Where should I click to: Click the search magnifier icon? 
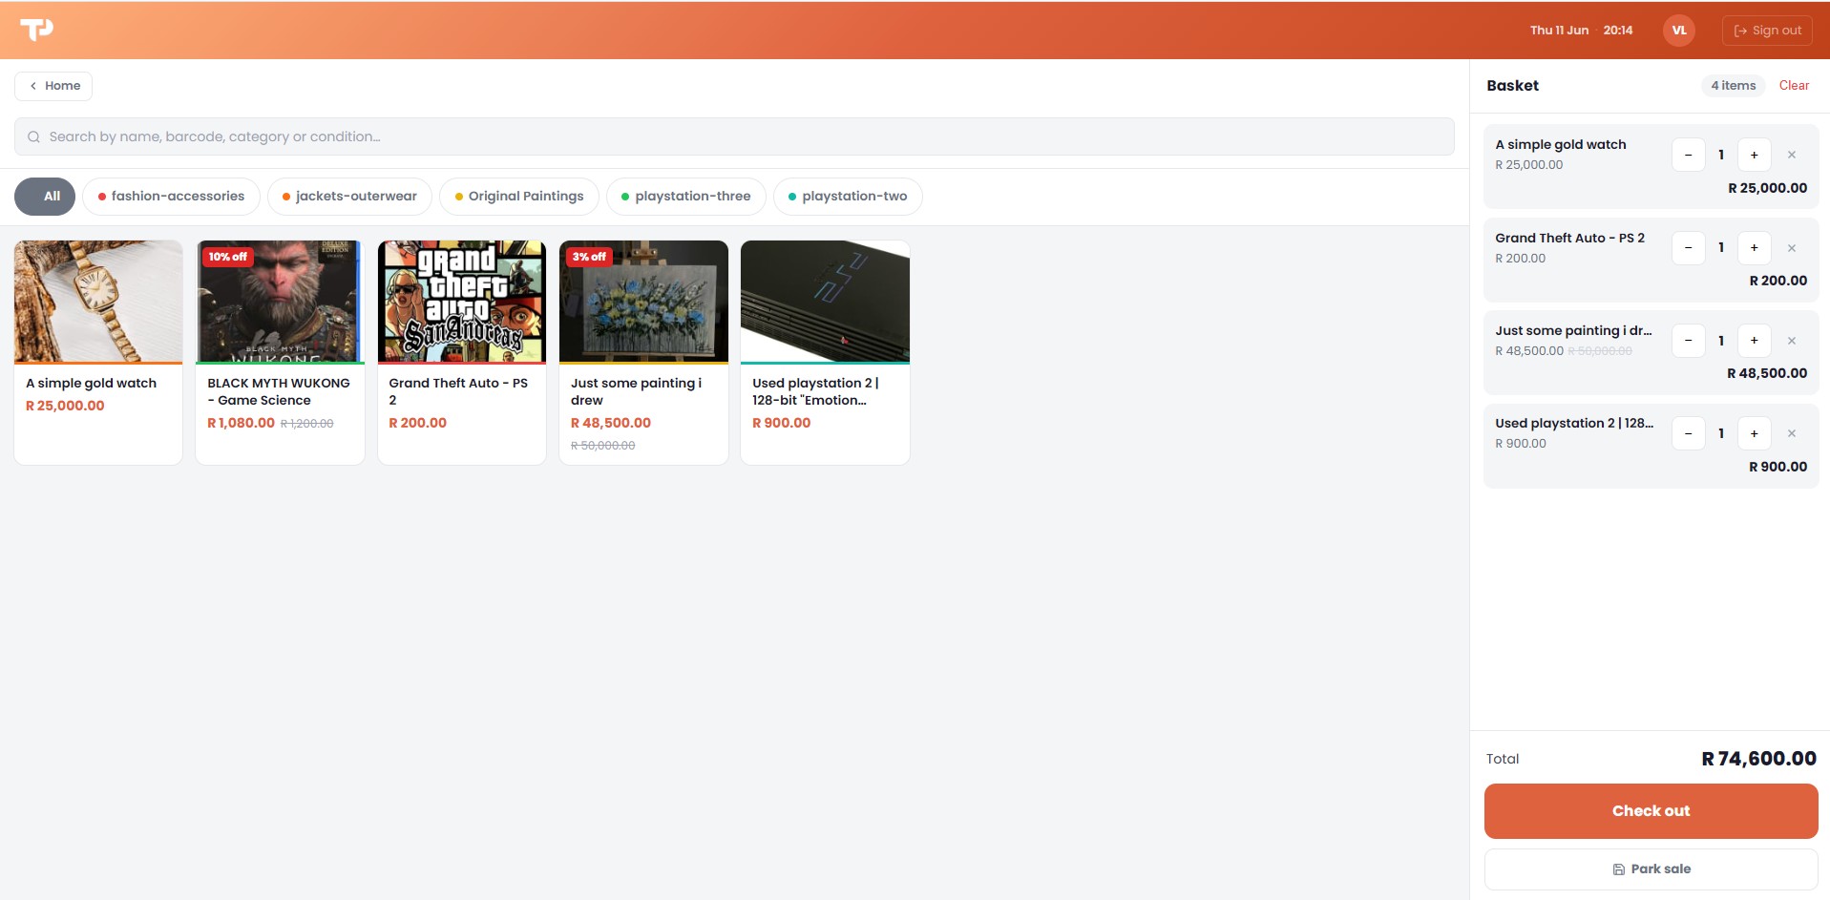pyautogui.click(x=33, y=136)
